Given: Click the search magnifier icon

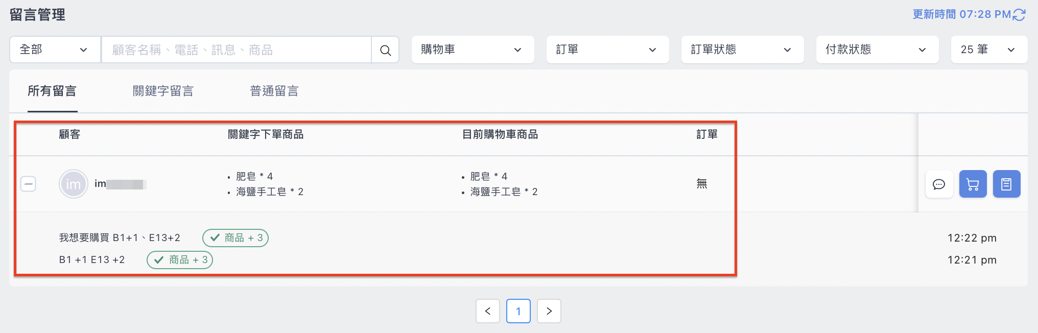Looking at the screenshot, I should pyautogui.click(x=385, y=50).
